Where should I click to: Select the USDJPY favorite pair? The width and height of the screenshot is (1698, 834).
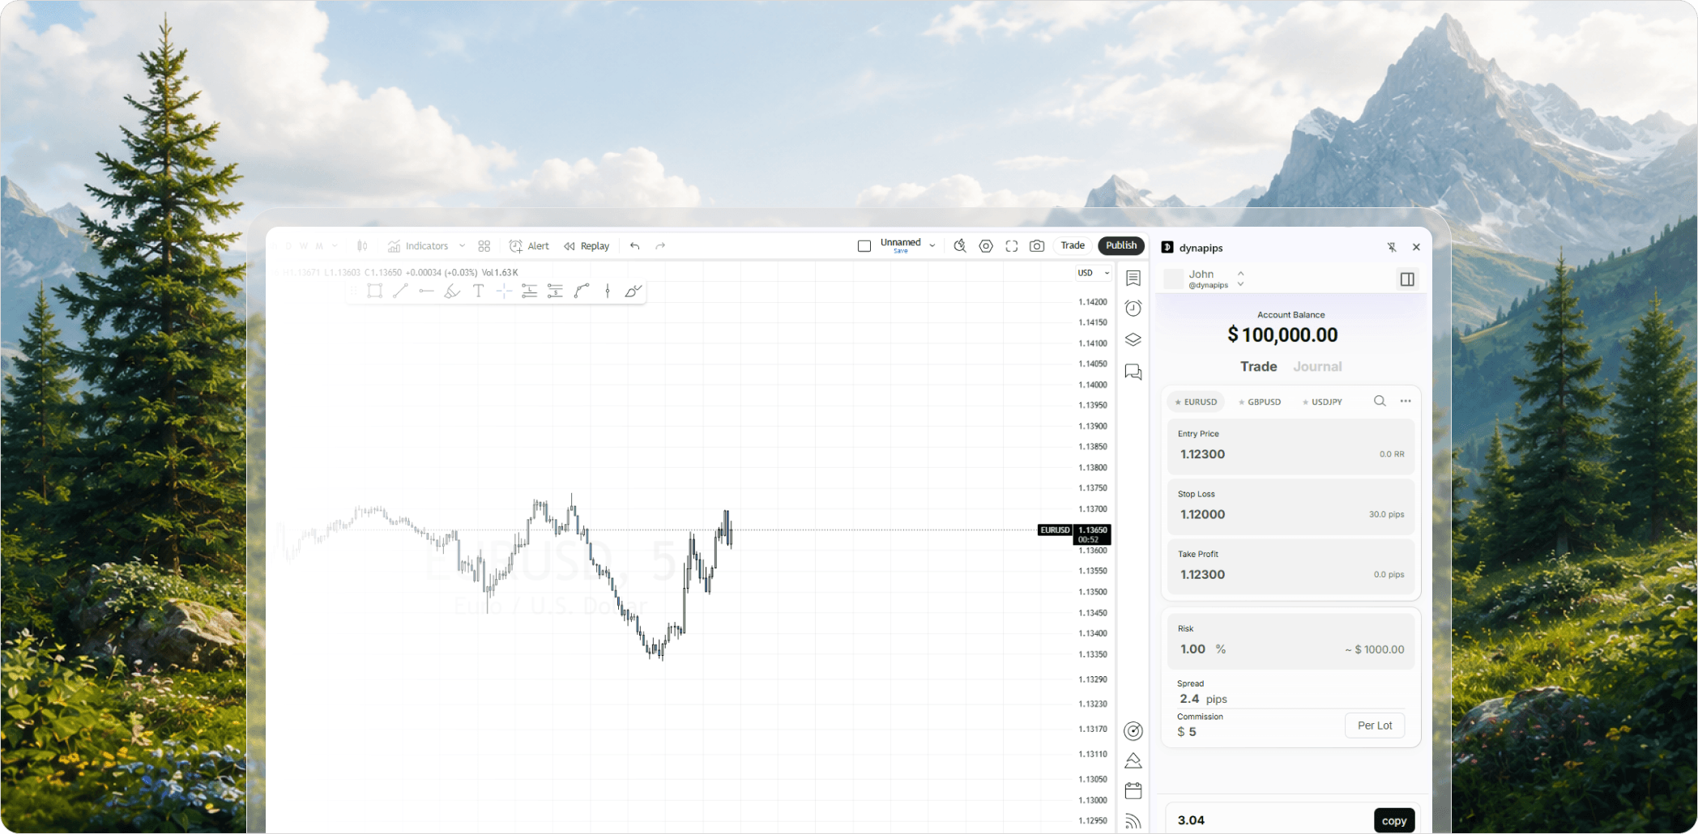pyautogui.click(x=1322, y=402)
